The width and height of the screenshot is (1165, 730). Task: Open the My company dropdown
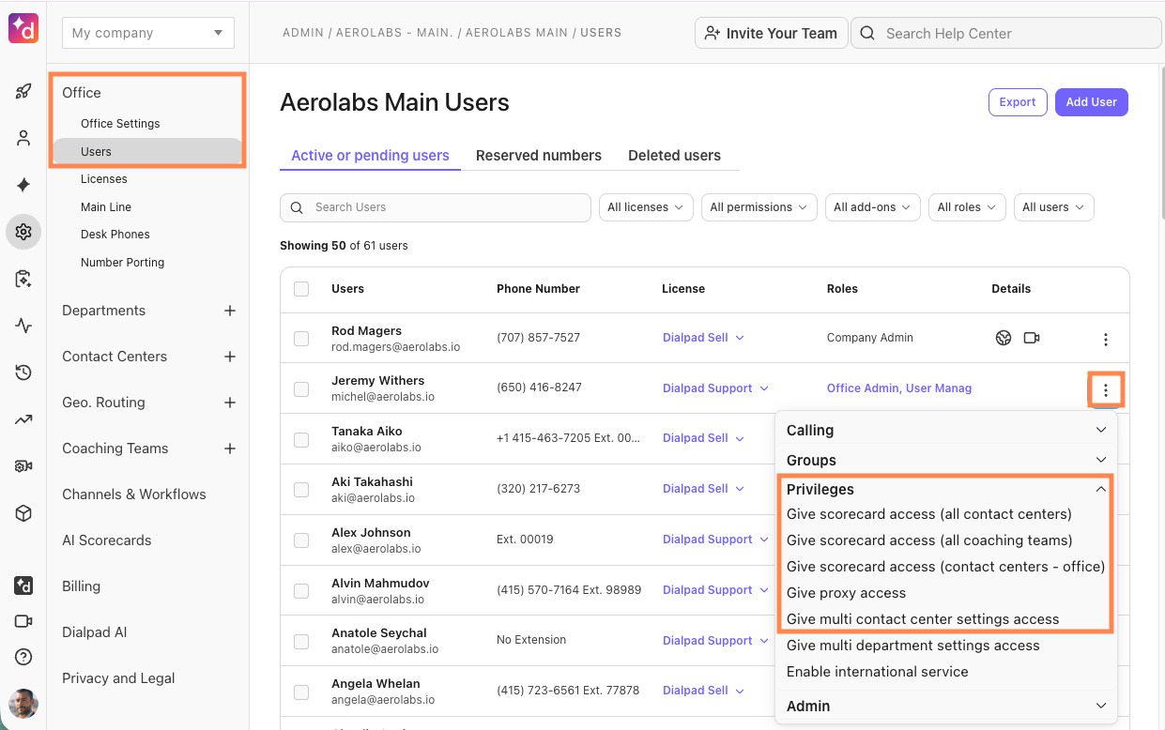[148, 33]
